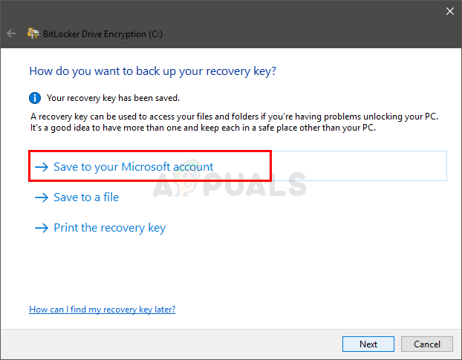Click the gray footer area left of Next
The width and height of the screenshot is (462, 360).
point(171,344)
